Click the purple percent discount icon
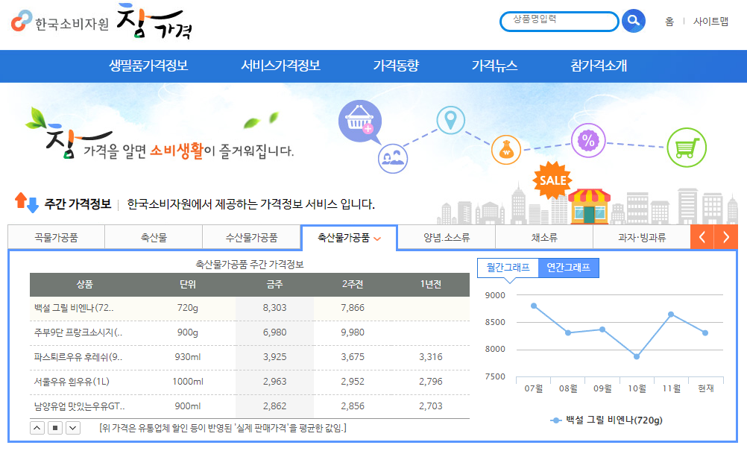This screenshot has height=451, width=747. coord(588,140)
